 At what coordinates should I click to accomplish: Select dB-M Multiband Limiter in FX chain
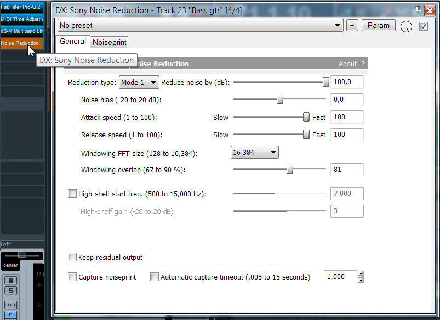click(x=22, y=31)
